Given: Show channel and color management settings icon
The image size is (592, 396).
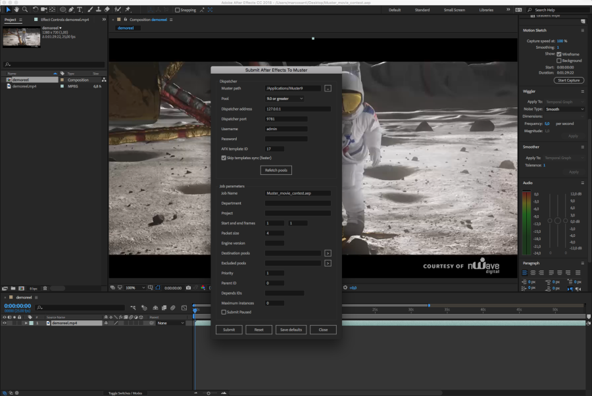Looking at the screenshot, I should click(203, 287).
